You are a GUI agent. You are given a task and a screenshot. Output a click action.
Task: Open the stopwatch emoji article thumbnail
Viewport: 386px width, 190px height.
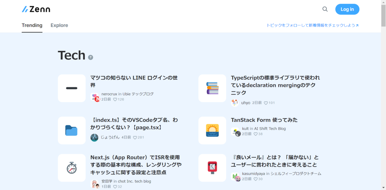[71, 168]
